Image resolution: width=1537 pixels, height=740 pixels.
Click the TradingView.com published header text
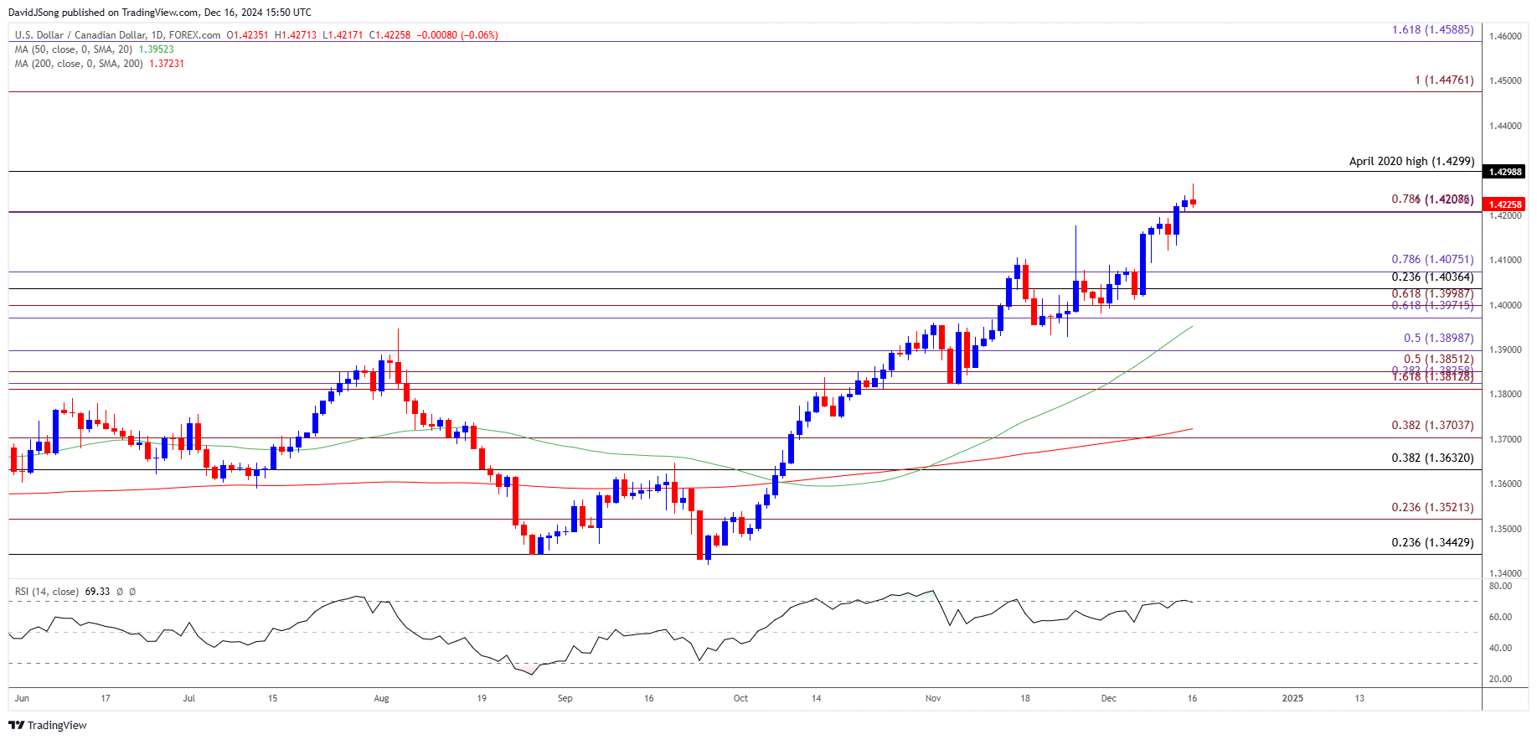tap(159, 13)
